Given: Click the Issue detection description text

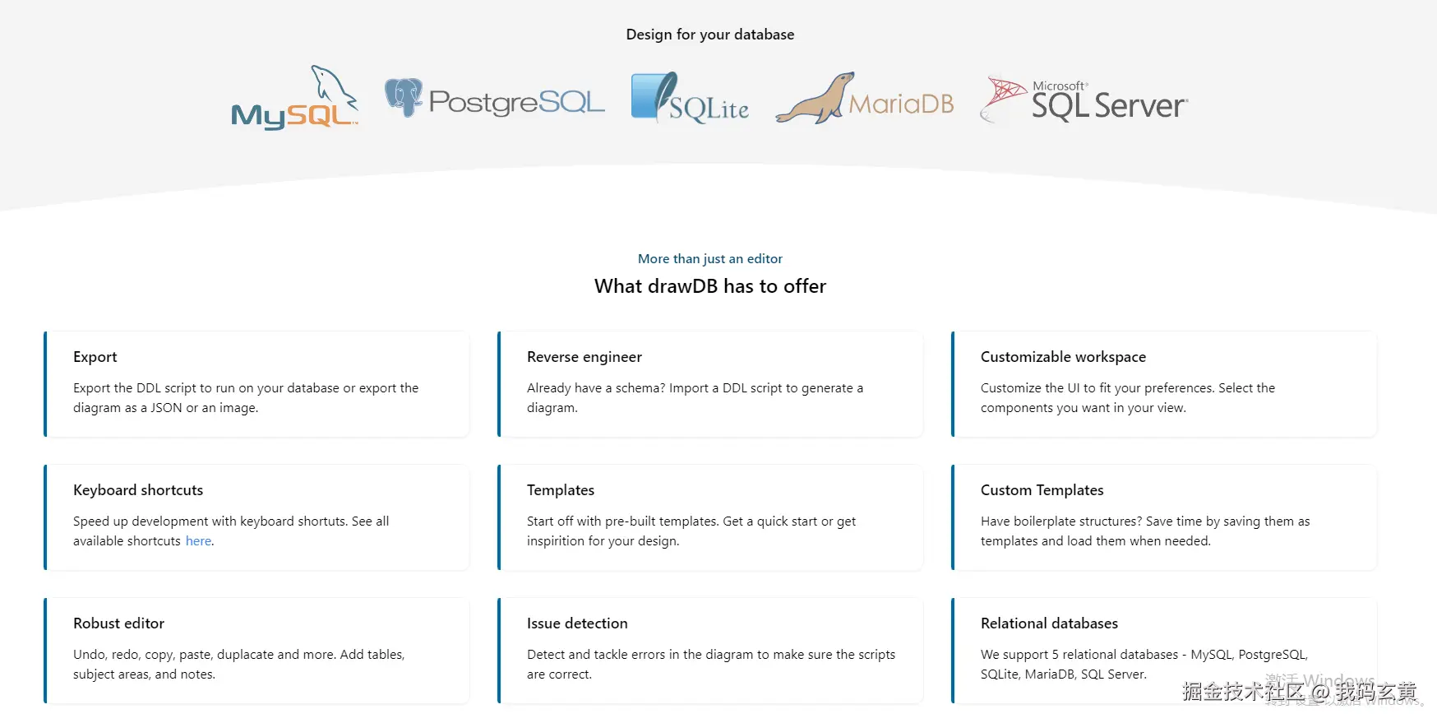Looking at the screenshot, I should [x=710, y=665].
